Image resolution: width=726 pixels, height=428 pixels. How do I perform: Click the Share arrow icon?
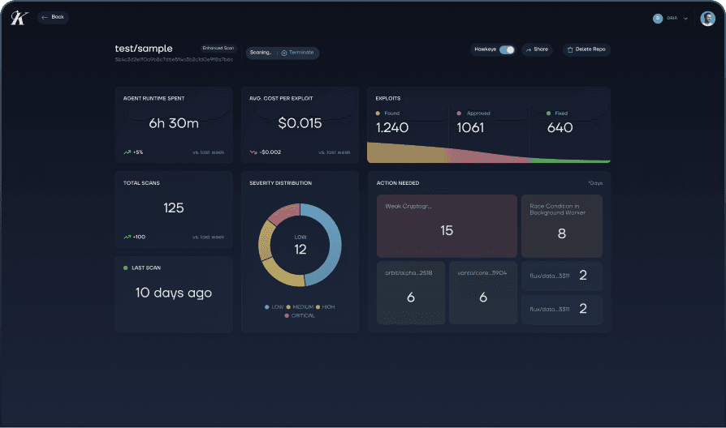[x=529, y=50]
